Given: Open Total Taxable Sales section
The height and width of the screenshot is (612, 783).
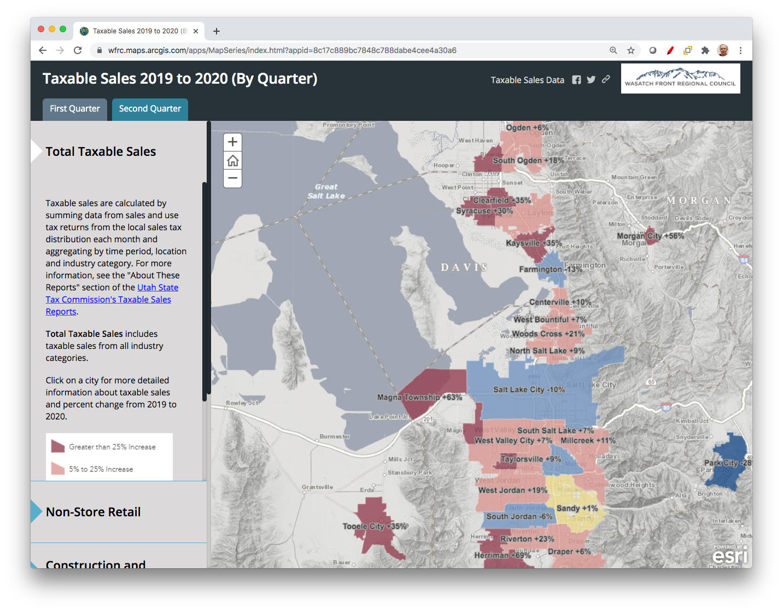Looking at the screenshot, I should pos(101,151).
